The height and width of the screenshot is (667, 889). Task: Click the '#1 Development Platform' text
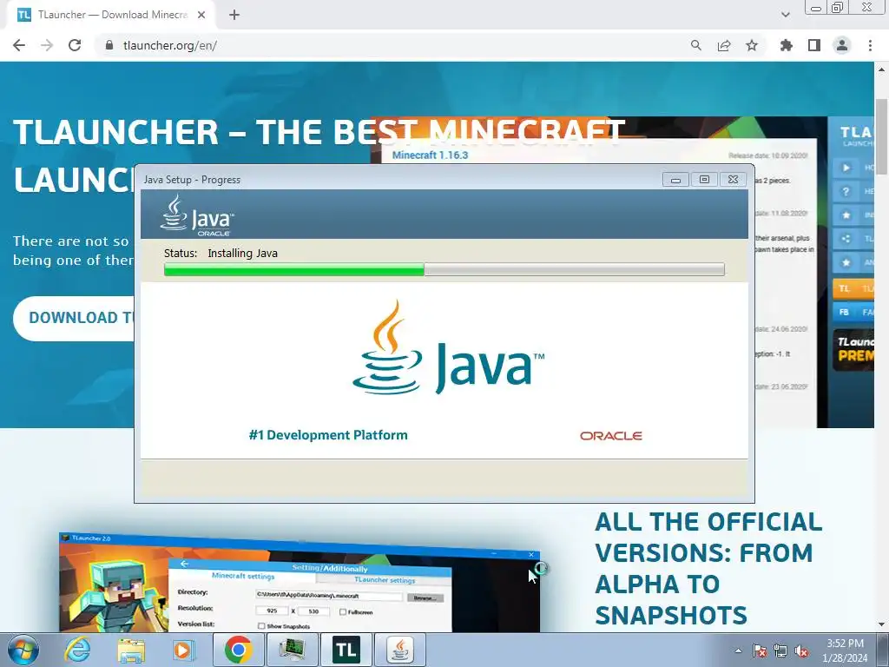pos(327,435)
